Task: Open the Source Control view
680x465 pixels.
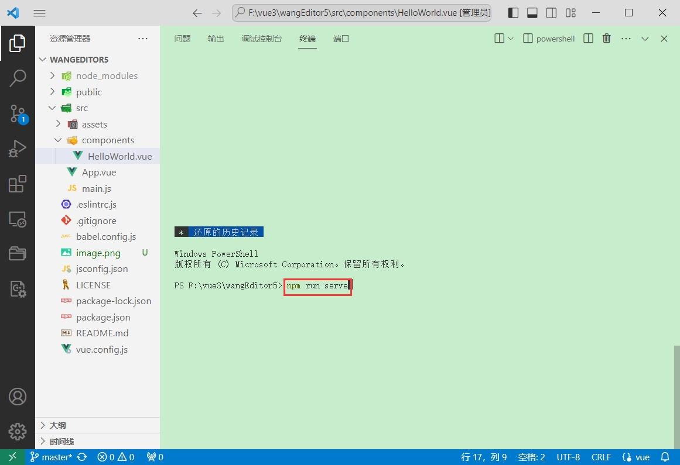Action: pos(18,113)
